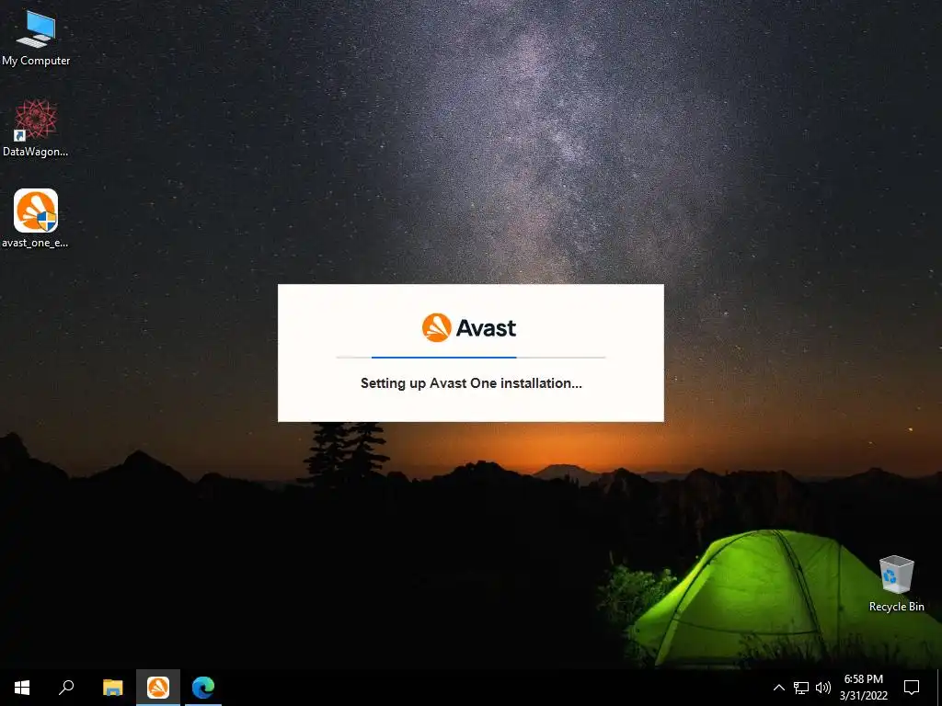Open the clock showing 6:58 PM
Image resolution: width=942 pixels, height=706 pixels.
pyautogui.click(x=863, y=688)
